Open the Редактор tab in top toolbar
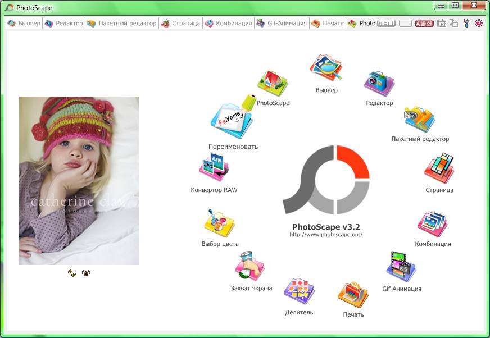Screen dimensions: 490x338 (63, 24)
